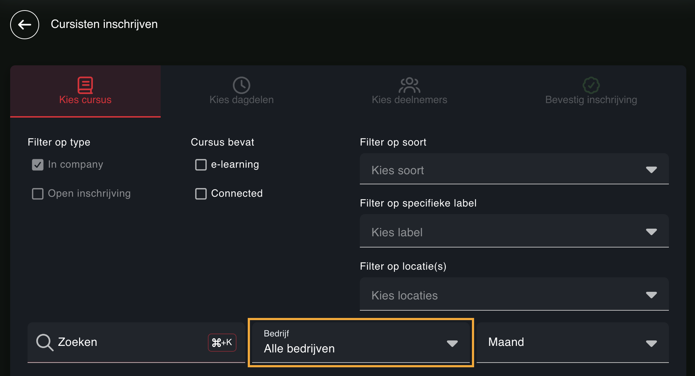Open the Kies locaties dropdown

(514, 294)
